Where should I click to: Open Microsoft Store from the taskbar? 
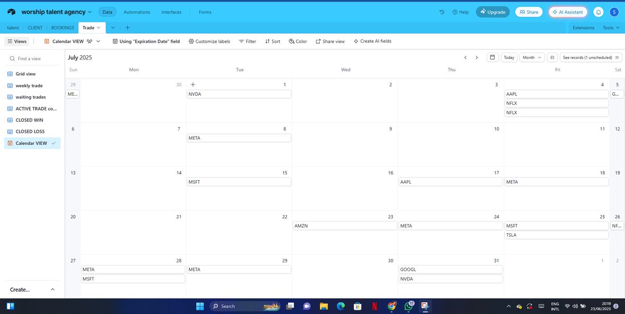[358, 306]
